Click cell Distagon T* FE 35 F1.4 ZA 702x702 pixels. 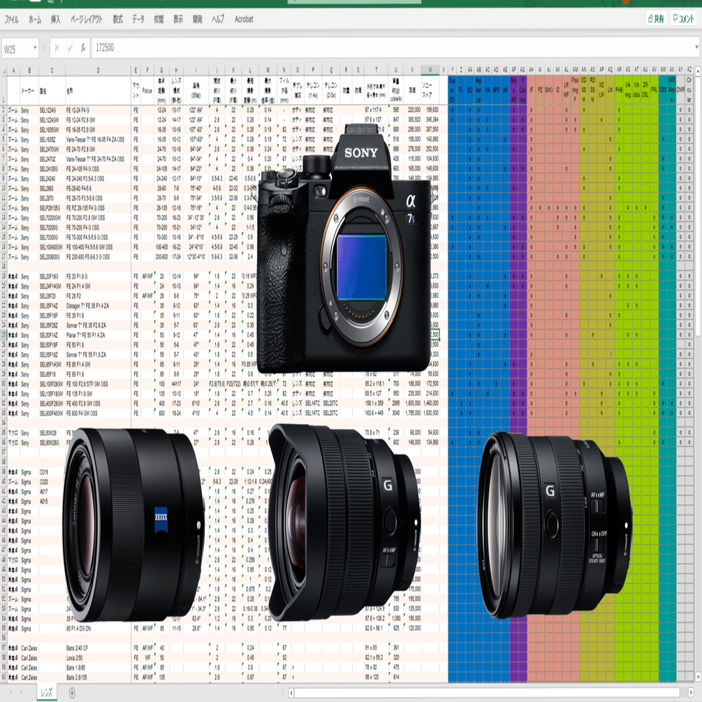pos(98,306)
